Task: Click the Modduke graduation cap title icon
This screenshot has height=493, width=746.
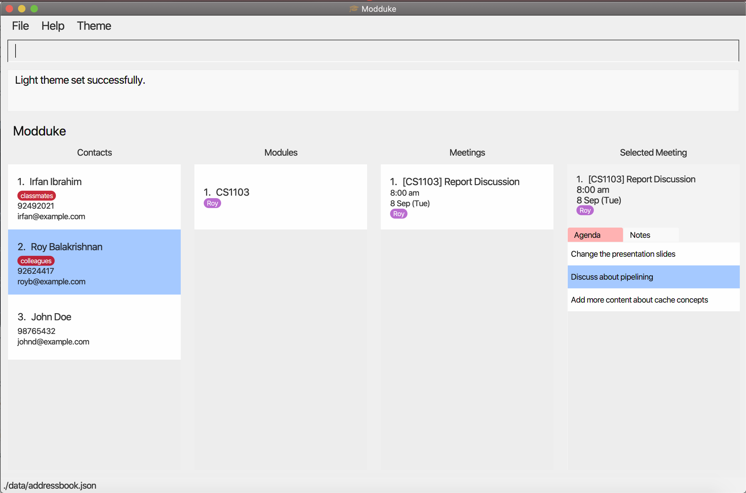Action: coord(354,8)
